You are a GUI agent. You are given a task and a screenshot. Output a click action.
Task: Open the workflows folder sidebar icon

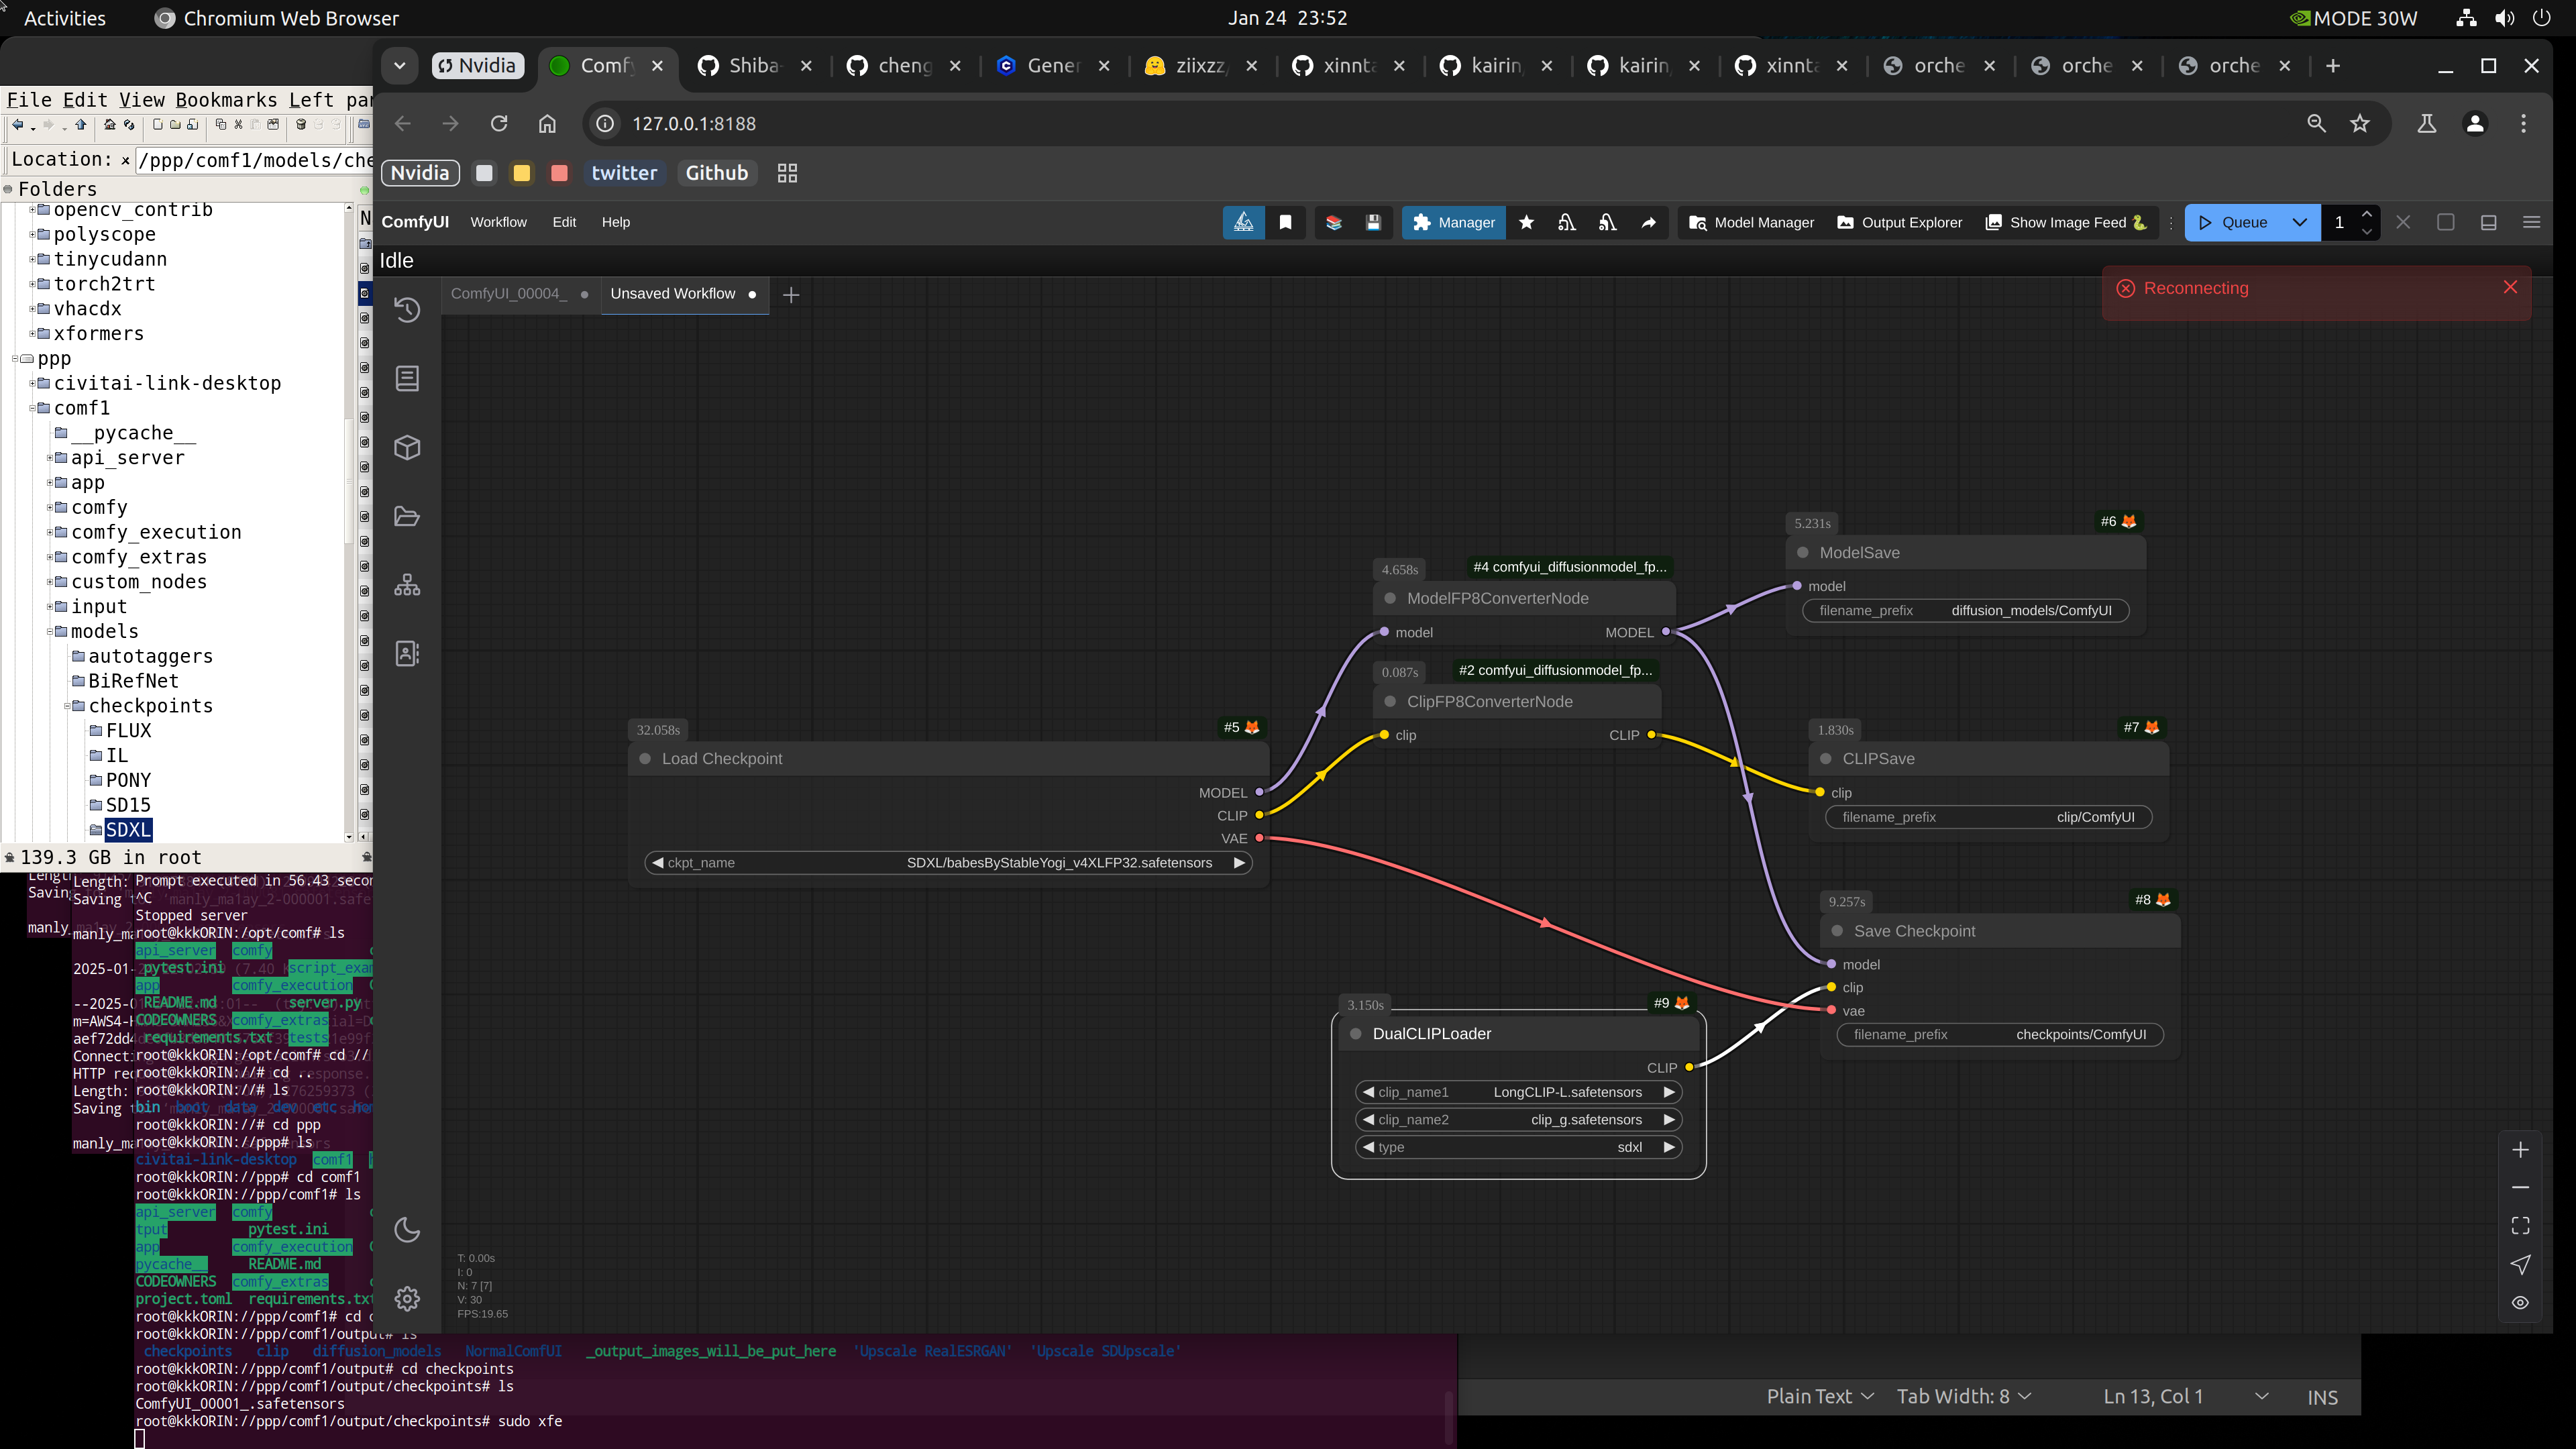pos(407,516)
